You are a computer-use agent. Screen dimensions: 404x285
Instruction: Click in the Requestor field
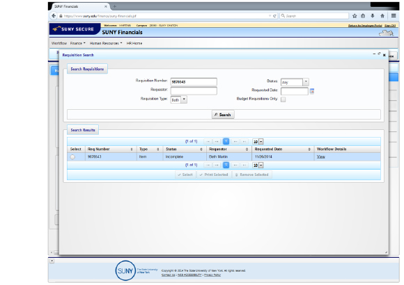(194, 91)
